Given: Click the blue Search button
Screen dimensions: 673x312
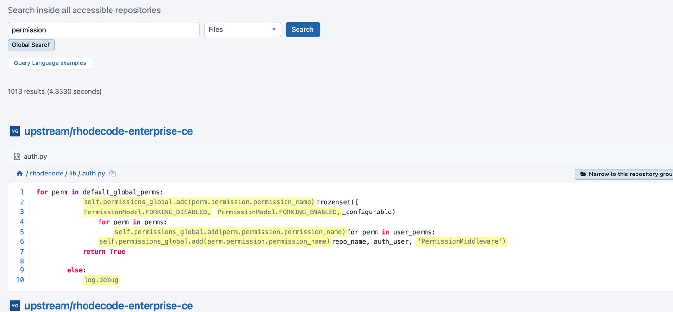Looking at the screenshot, I should [303, 29].
